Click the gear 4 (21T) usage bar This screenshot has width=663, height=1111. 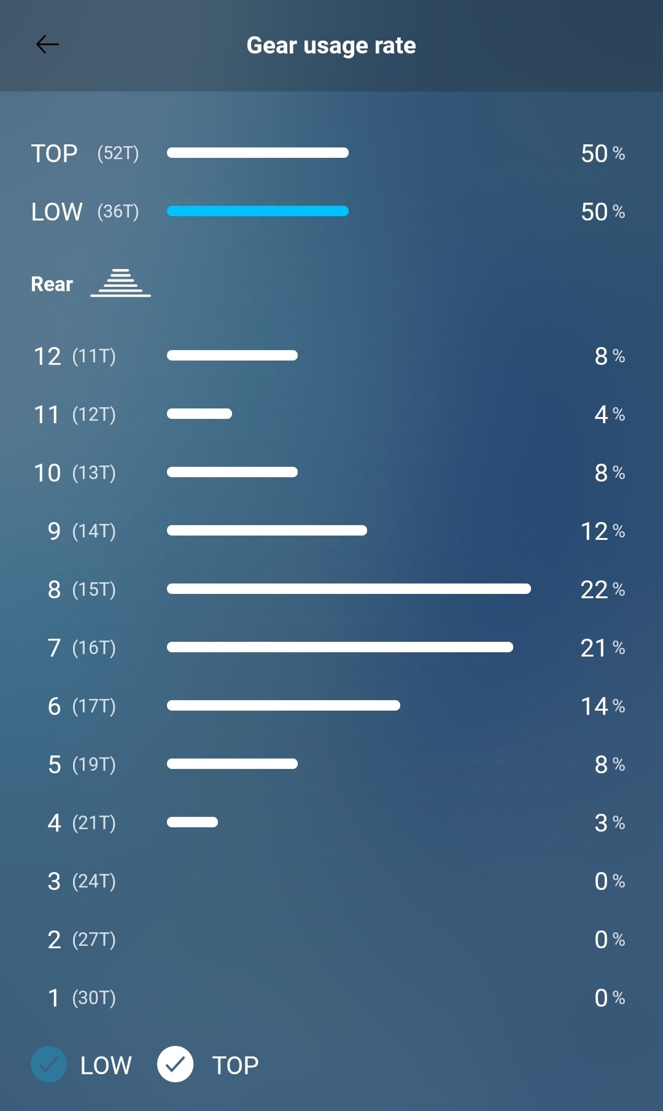192,822
